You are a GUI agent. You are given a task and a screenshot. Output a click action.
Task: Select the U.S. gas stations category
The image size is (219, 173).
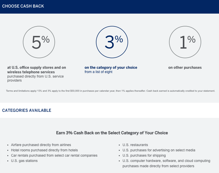tap(24, 161)
